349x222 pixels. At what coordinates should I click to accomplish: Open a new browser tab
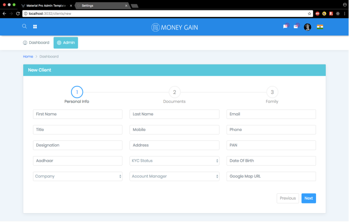click(135, 6)
